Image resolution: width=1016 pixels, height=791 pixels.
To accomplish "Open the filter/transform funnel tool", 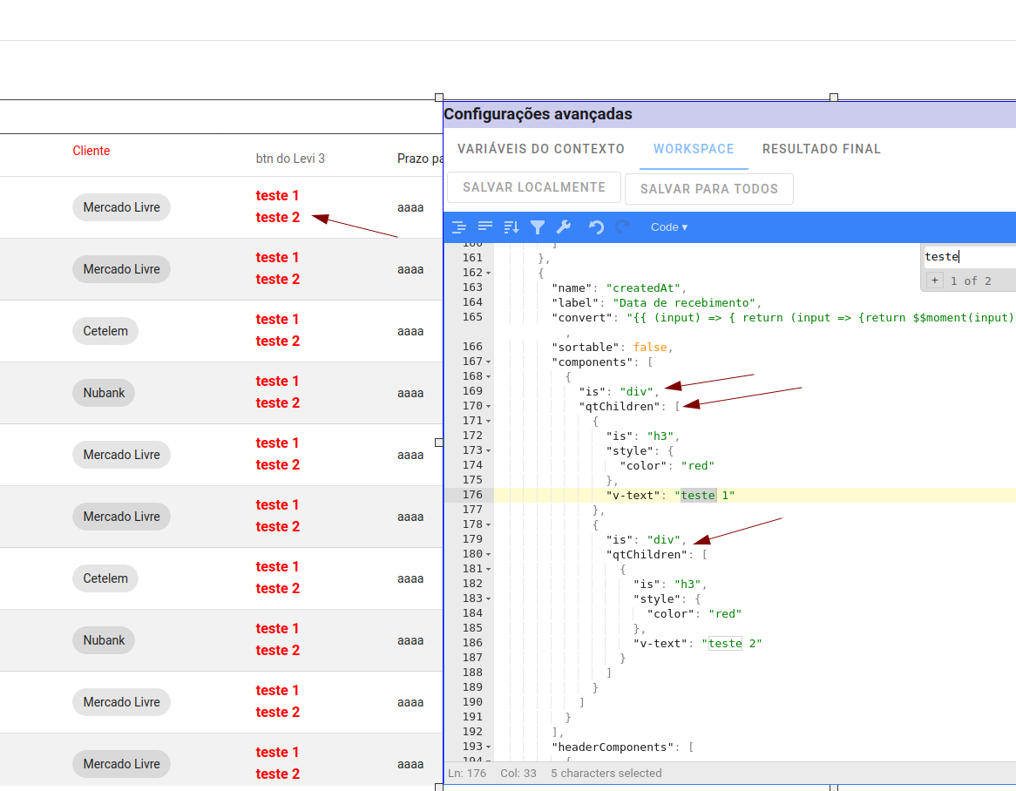I will click(x=538, y=226).
